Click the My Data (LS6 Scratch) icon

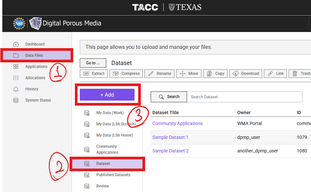(87, 124)
